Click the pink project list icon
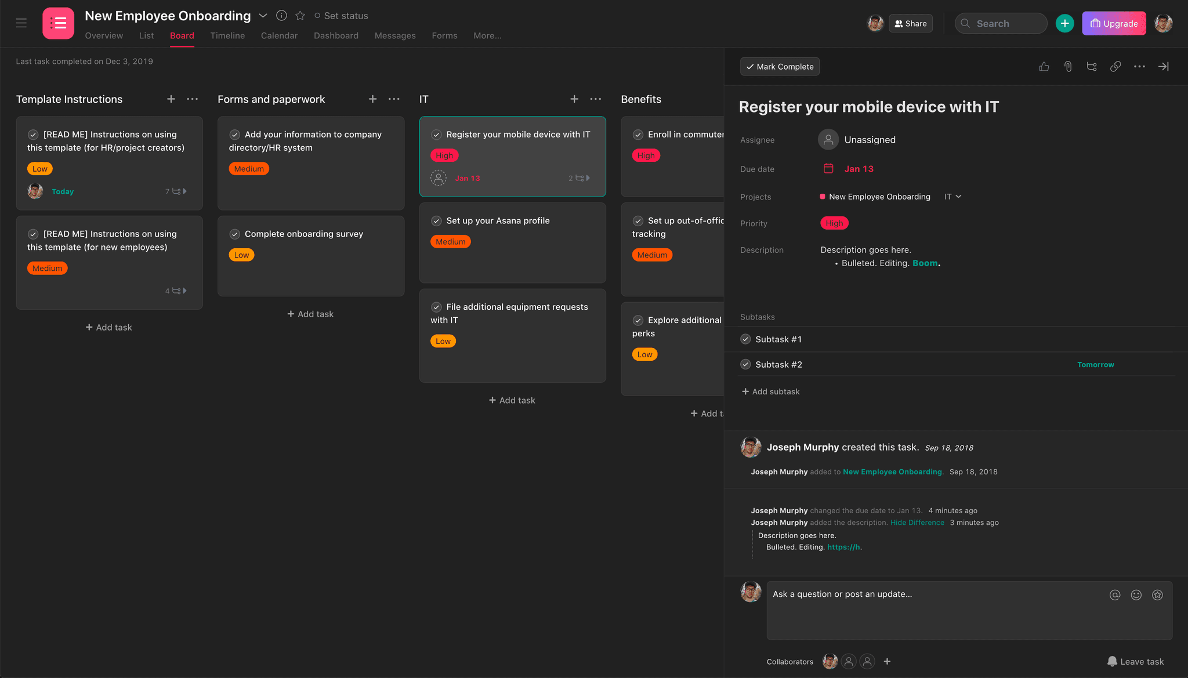 point(58,23)
